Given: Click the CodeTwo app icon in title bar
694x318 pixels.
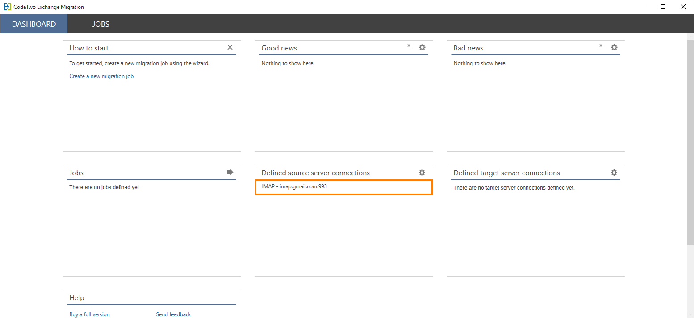Looking at the screenshot, I should (x=7, y=7).
